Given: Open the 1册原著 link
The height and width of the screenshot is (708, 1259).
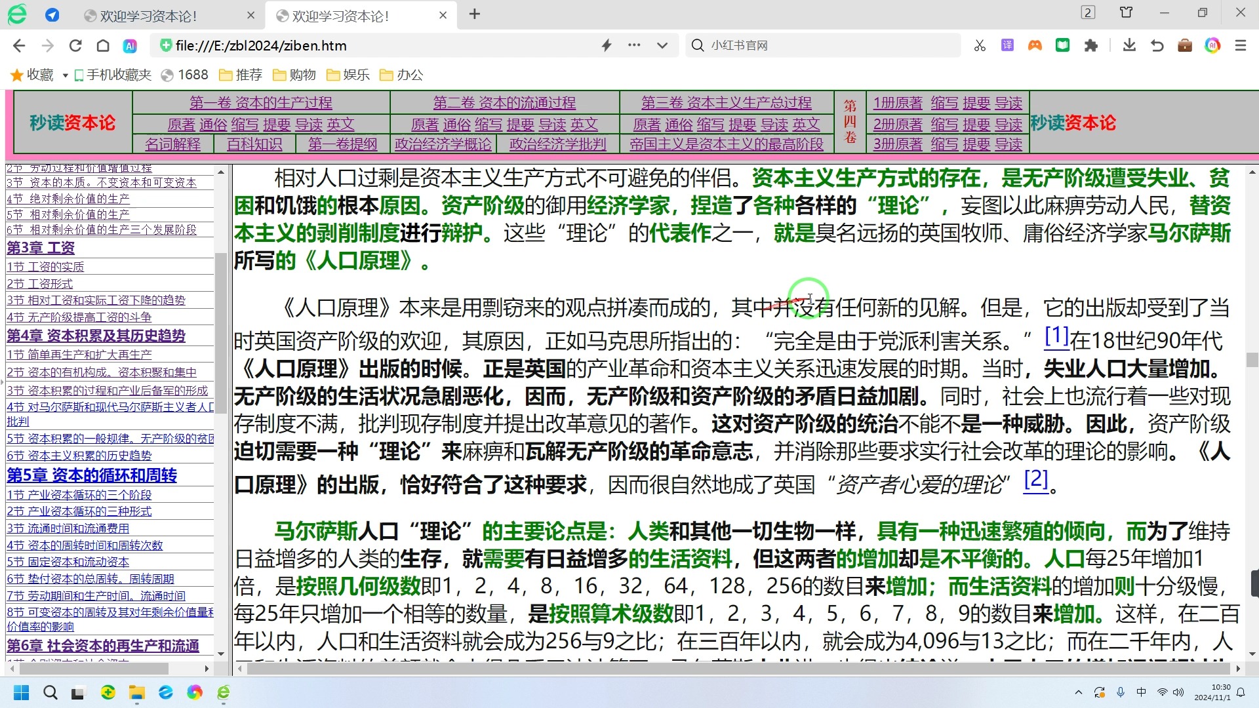Looking at the screenshot, I should [898, 103].
